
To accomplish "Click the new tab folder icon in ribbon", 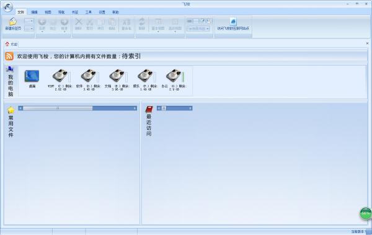I will coord(13,22).
